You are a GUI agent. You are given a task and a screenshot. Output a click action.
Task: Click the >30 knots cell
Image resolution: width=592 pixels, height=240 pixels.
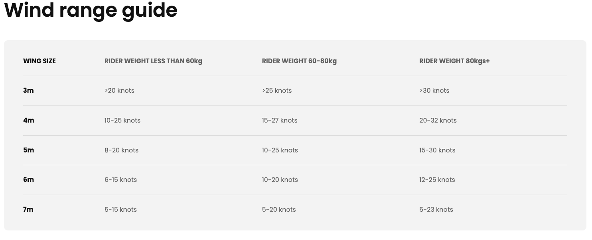(434, 90)
